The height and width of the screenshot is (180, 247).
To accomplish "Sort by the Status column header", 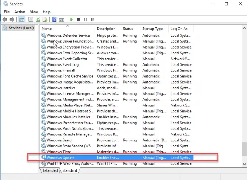I will (x=131, y=29).
